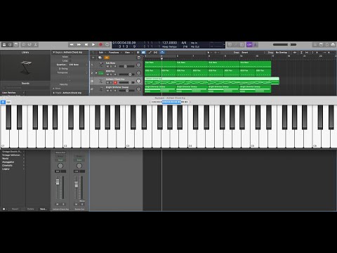
Task: Click the Toolbar toggle icon
Action: click(x=16, y=44)
